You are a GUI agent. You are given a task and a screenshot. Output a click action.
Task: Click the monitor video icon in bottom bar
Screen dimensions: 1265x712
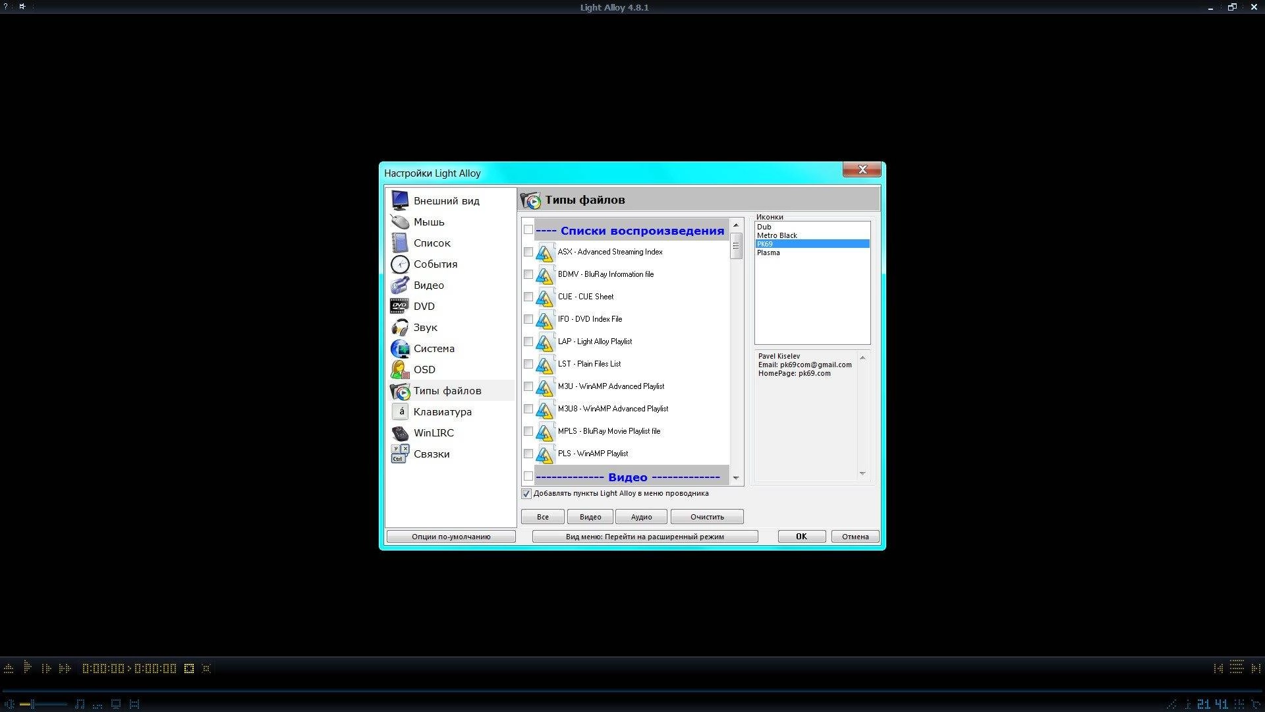[116, 704]
